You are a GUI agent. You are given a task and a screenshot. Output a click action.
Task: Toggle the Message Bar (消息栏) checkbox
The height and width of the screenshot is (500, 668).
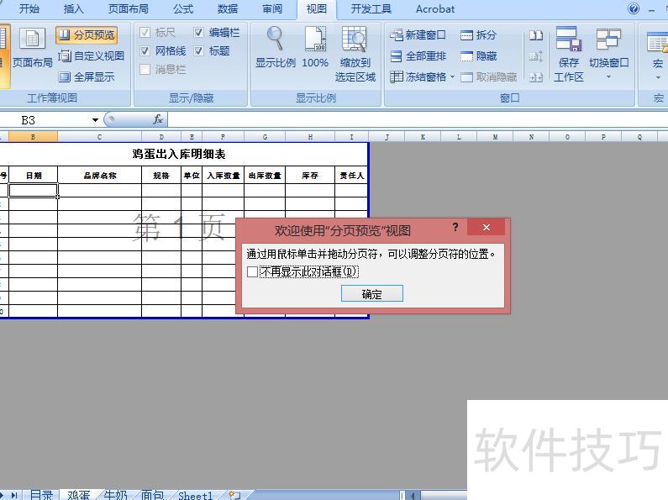145,70
